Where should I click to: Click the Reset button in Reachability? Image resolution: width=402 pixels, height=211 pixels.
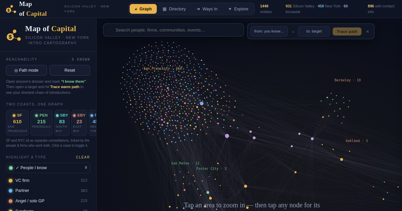coord(70,70)
